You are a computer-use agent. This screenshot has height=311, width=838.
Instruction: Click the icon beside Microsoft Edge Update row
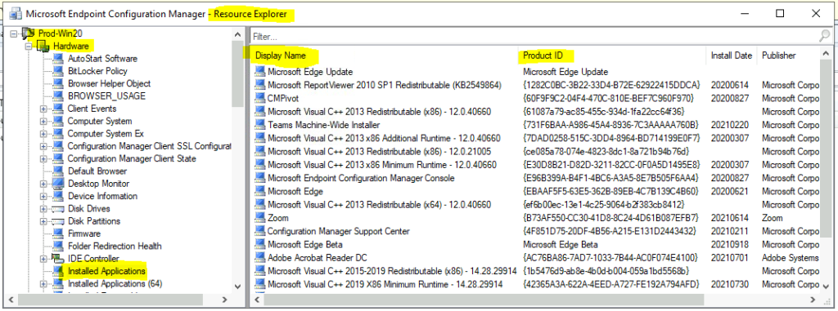coord(259,72)
